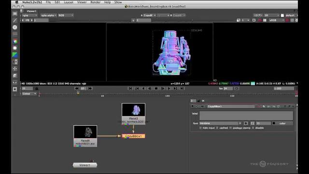Toggle the region-of-interest circle icon
The height and width of the screenshot is (174, 309).
[x=254, y=20]
